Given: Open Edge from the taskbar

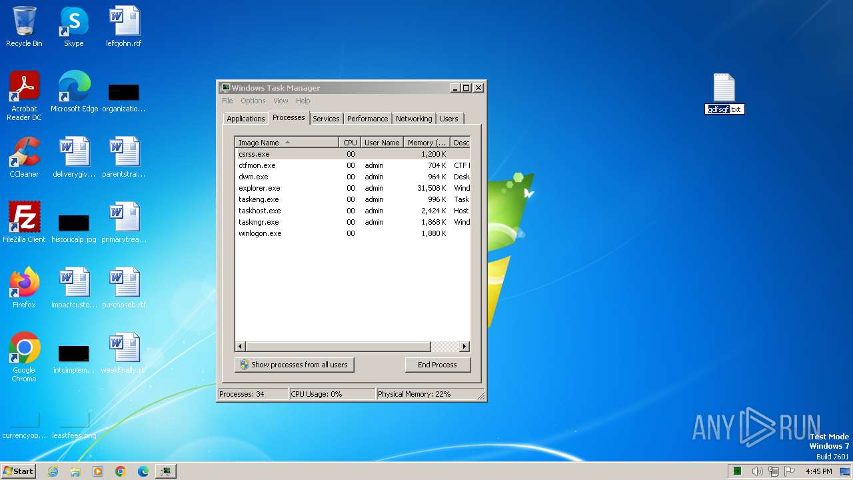Looking at the screenshot, I should [x=143, y=471].
